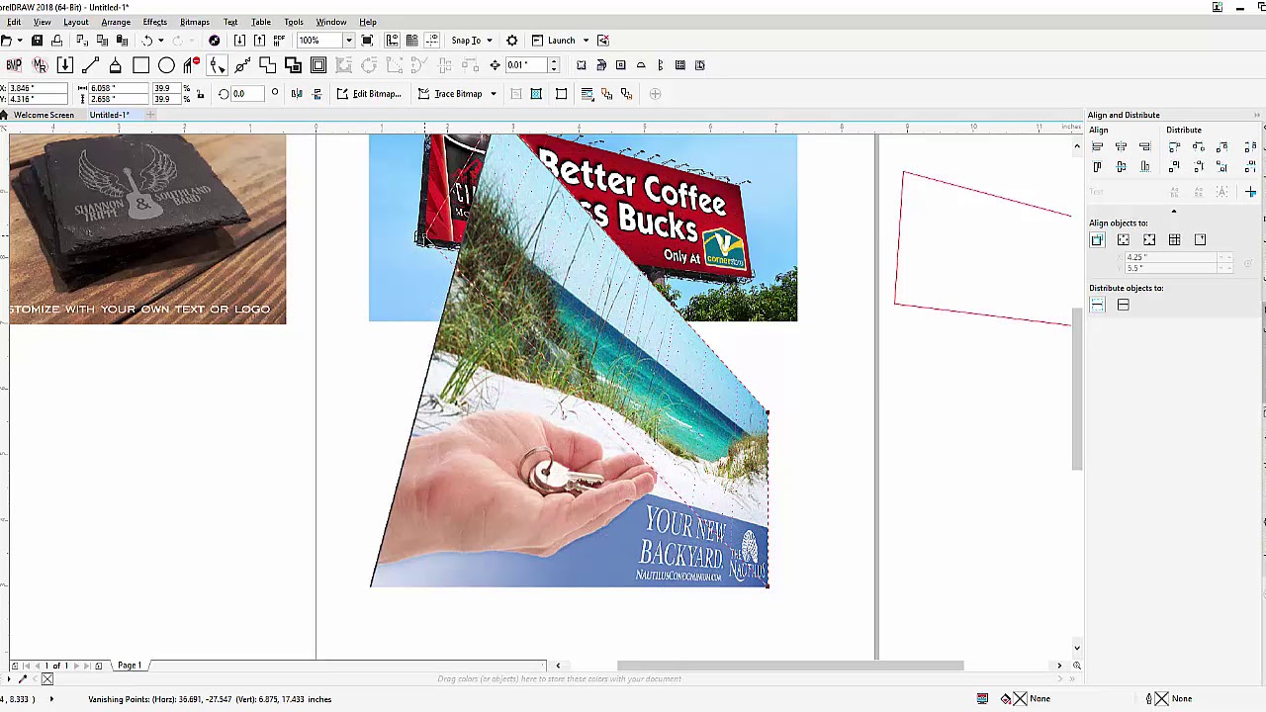The image size is (1266, 712).
Task: Click the BMP macro icon
Action: 14,65
